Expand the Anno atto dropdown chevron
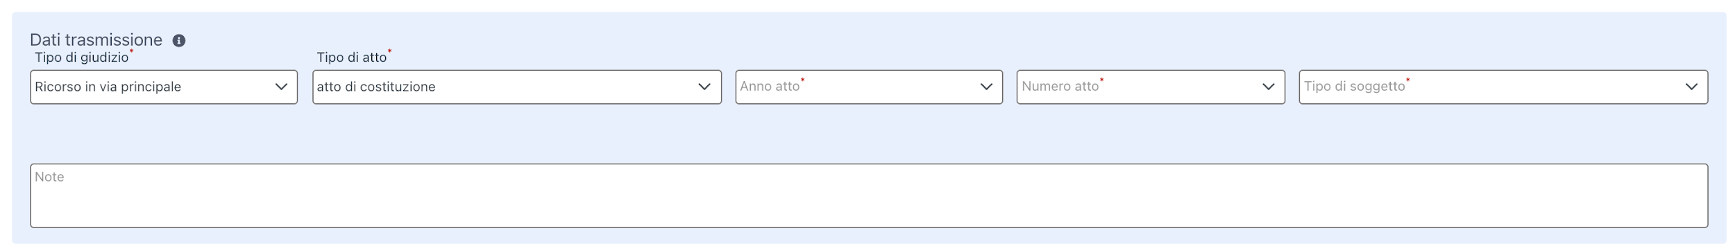Image resolution: width=1735 pixels, height=251 pixels. coord(986,87)
